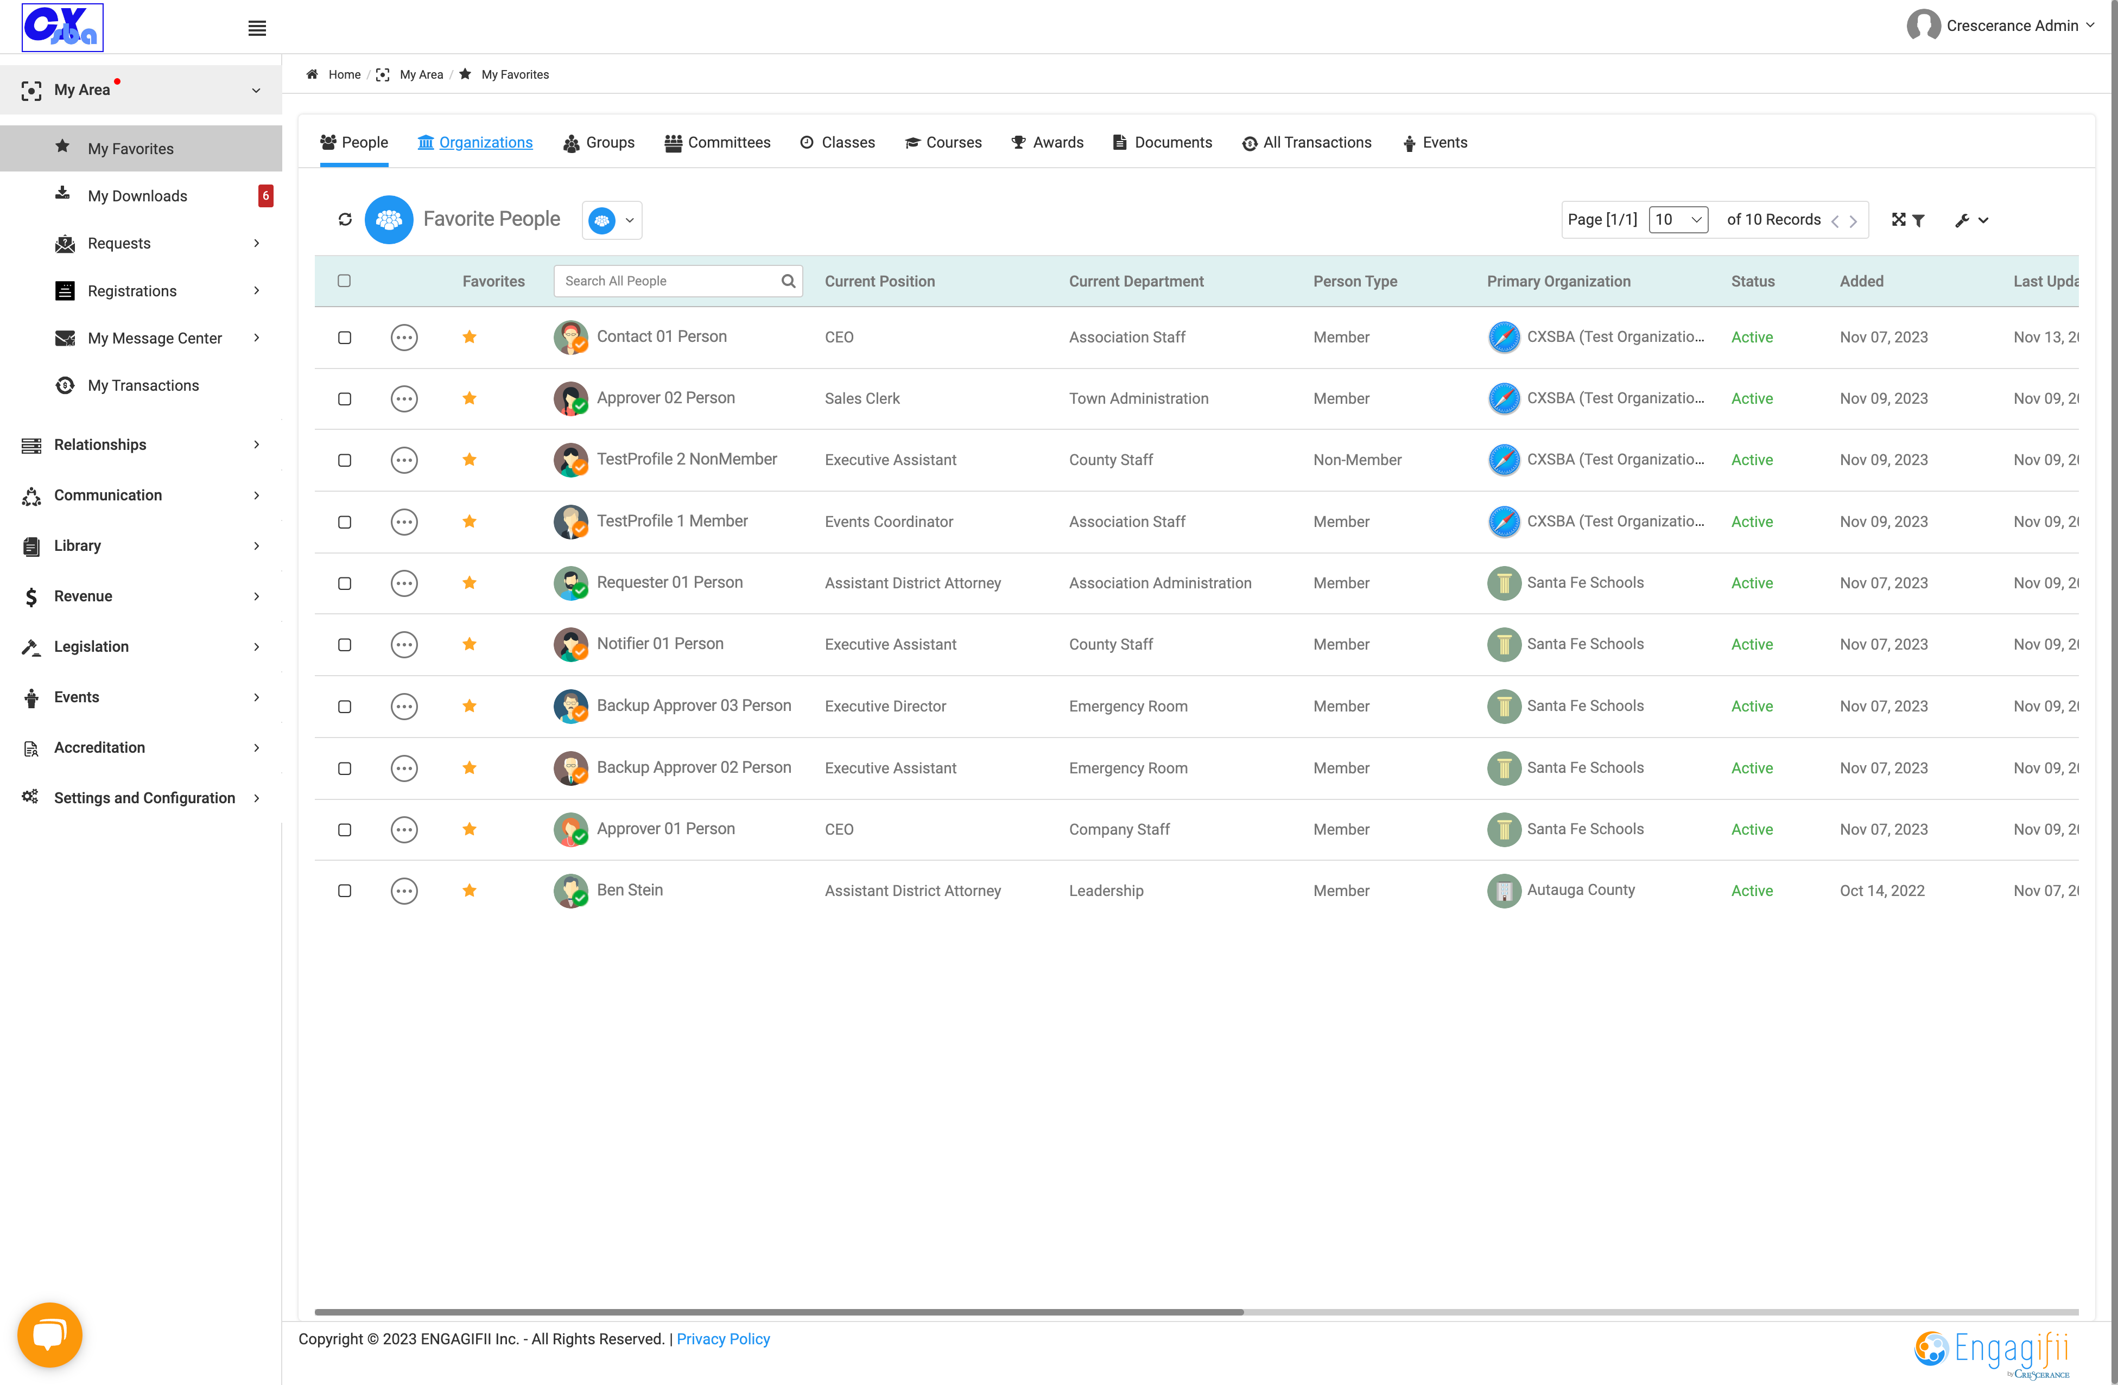Toggle the hamburger sidebar menu icon
2118x1385 pixels.
click(x=257, y=28)
